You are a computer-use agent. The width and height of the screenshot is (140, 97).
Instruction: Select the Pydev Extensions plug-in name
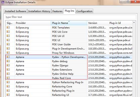click(x=62, y=70)
